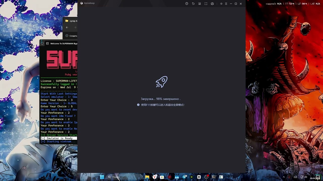Click the Chinese F11 fullscreen hint text
The width and height of the screenshot is (323, 181).
(163, 105)
